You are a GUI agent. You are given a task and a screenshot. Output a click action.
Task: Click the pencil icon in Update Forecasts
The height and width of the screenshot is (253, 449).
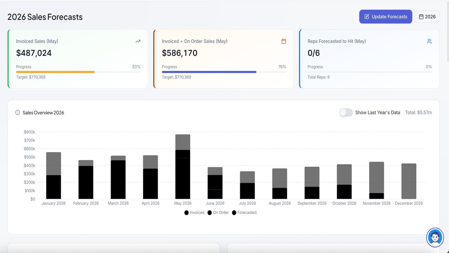click(x=367, y=17)
